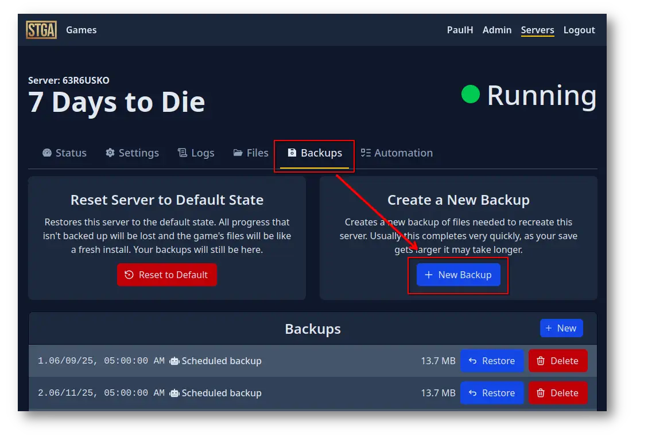Click the 'Running' status text

click(542, 96)
